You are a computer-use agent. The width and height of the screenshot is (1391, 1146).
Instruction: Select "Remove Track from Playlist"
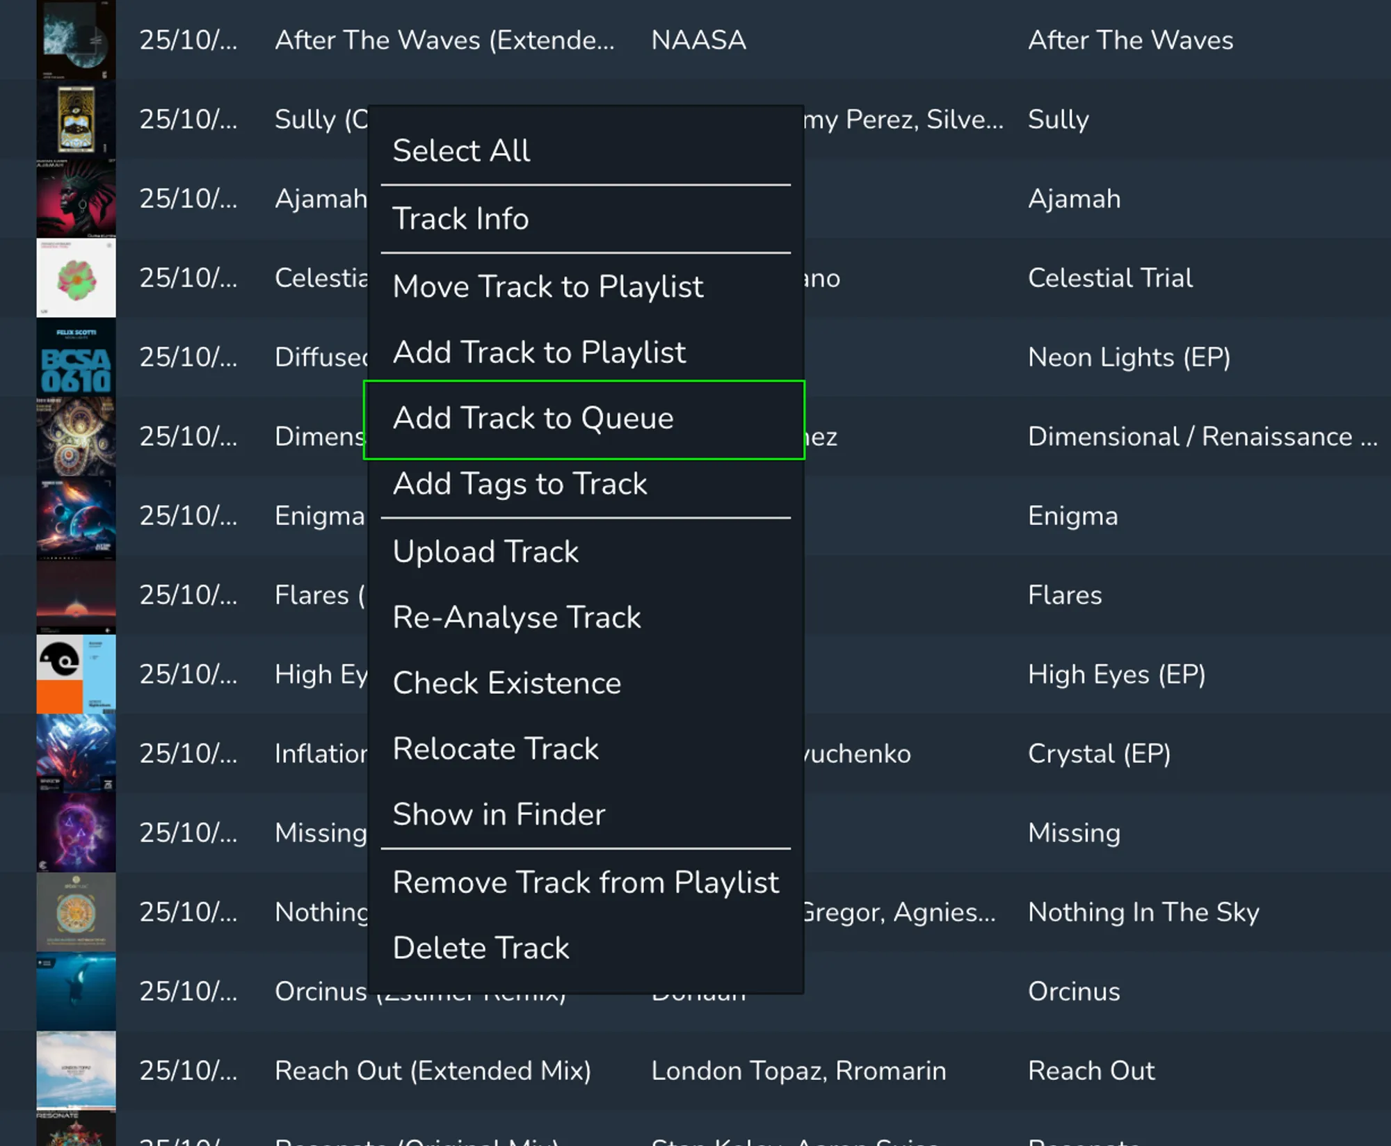coord(586,881)
